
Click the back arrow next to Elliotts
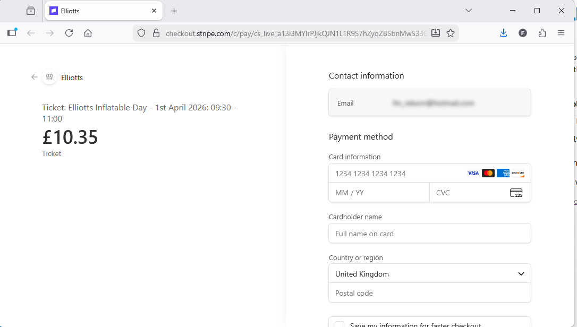pyautogui.click(x=35, y=77)
